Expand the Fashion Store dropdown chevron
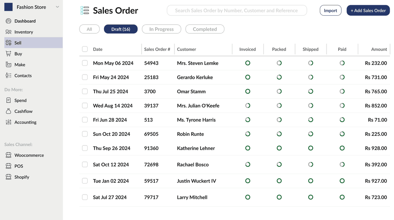394x220 pixels. (57, 7)
